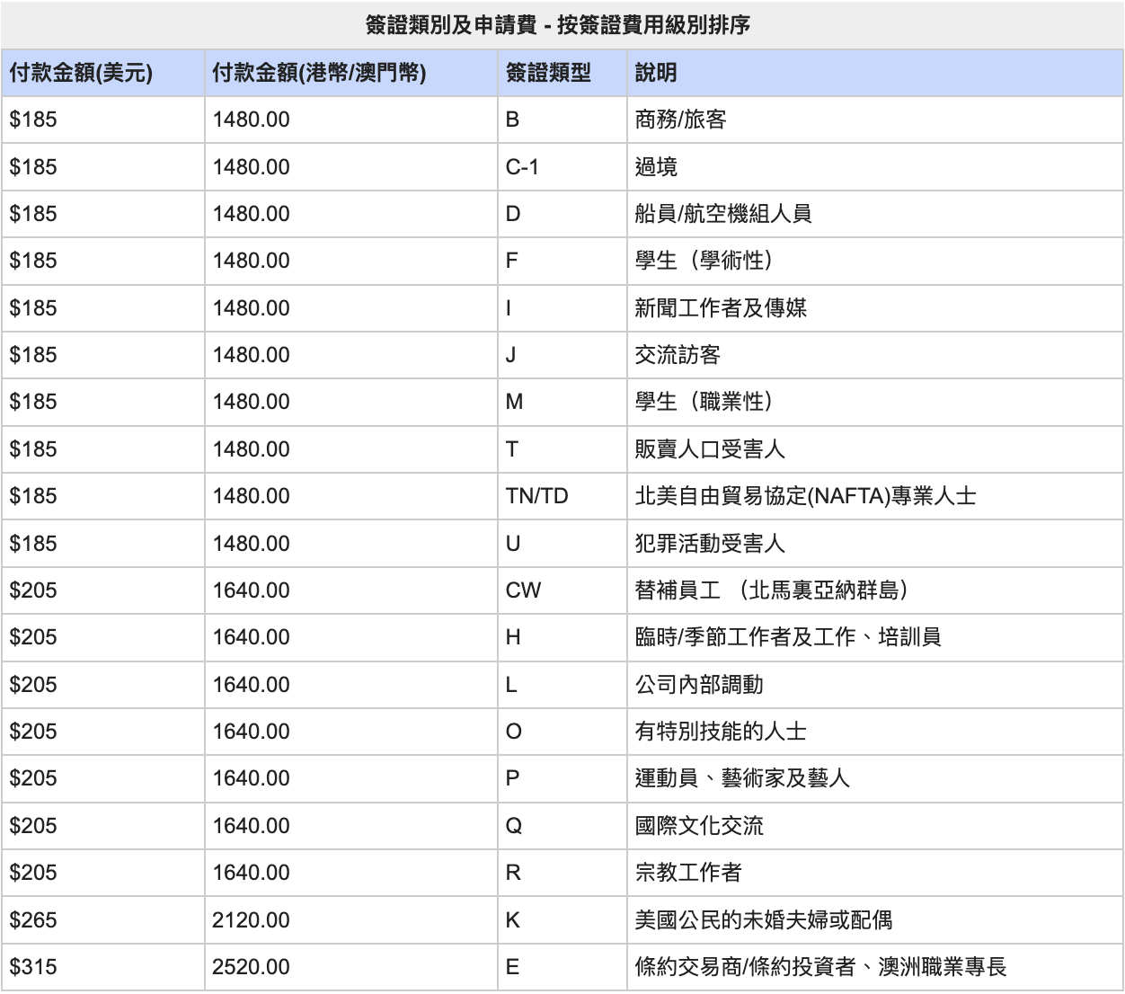Click the 付款金額(美元) column header

coord(81,73)
